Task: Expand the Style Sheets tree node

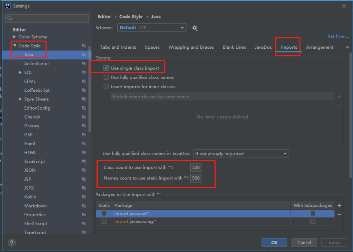Action: (20, 99)
